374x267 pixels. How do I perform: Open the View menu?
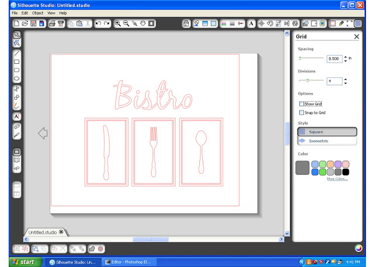pyautogui.click(x=51, y=13)
